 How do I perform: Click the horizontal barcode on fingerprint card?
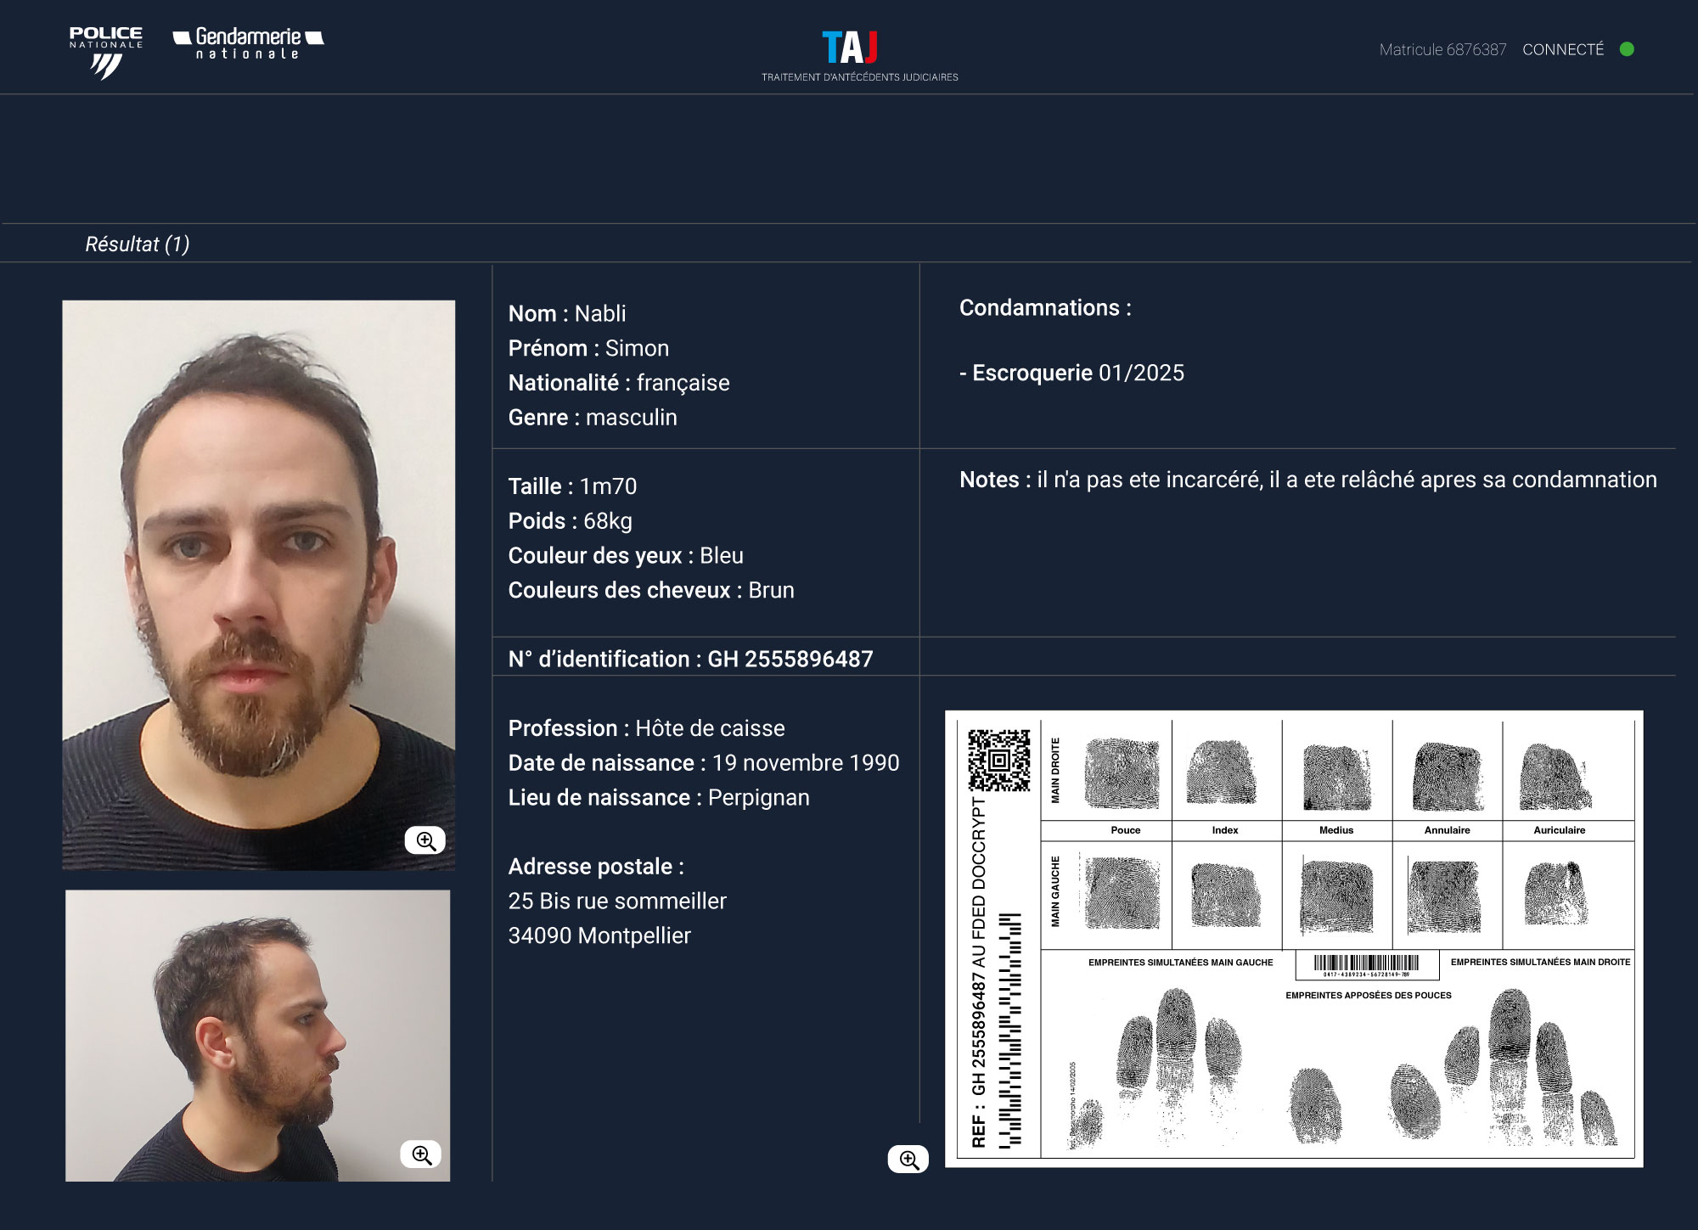1367,963
